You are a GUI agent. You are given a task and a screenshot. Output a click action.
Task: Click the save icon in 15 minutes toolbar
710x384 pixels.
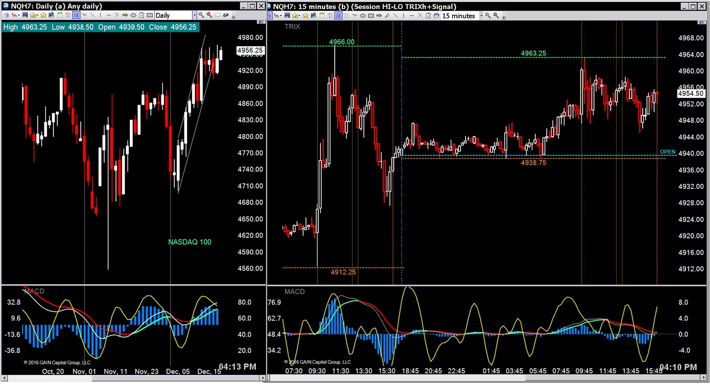click(x=287, y=15)
